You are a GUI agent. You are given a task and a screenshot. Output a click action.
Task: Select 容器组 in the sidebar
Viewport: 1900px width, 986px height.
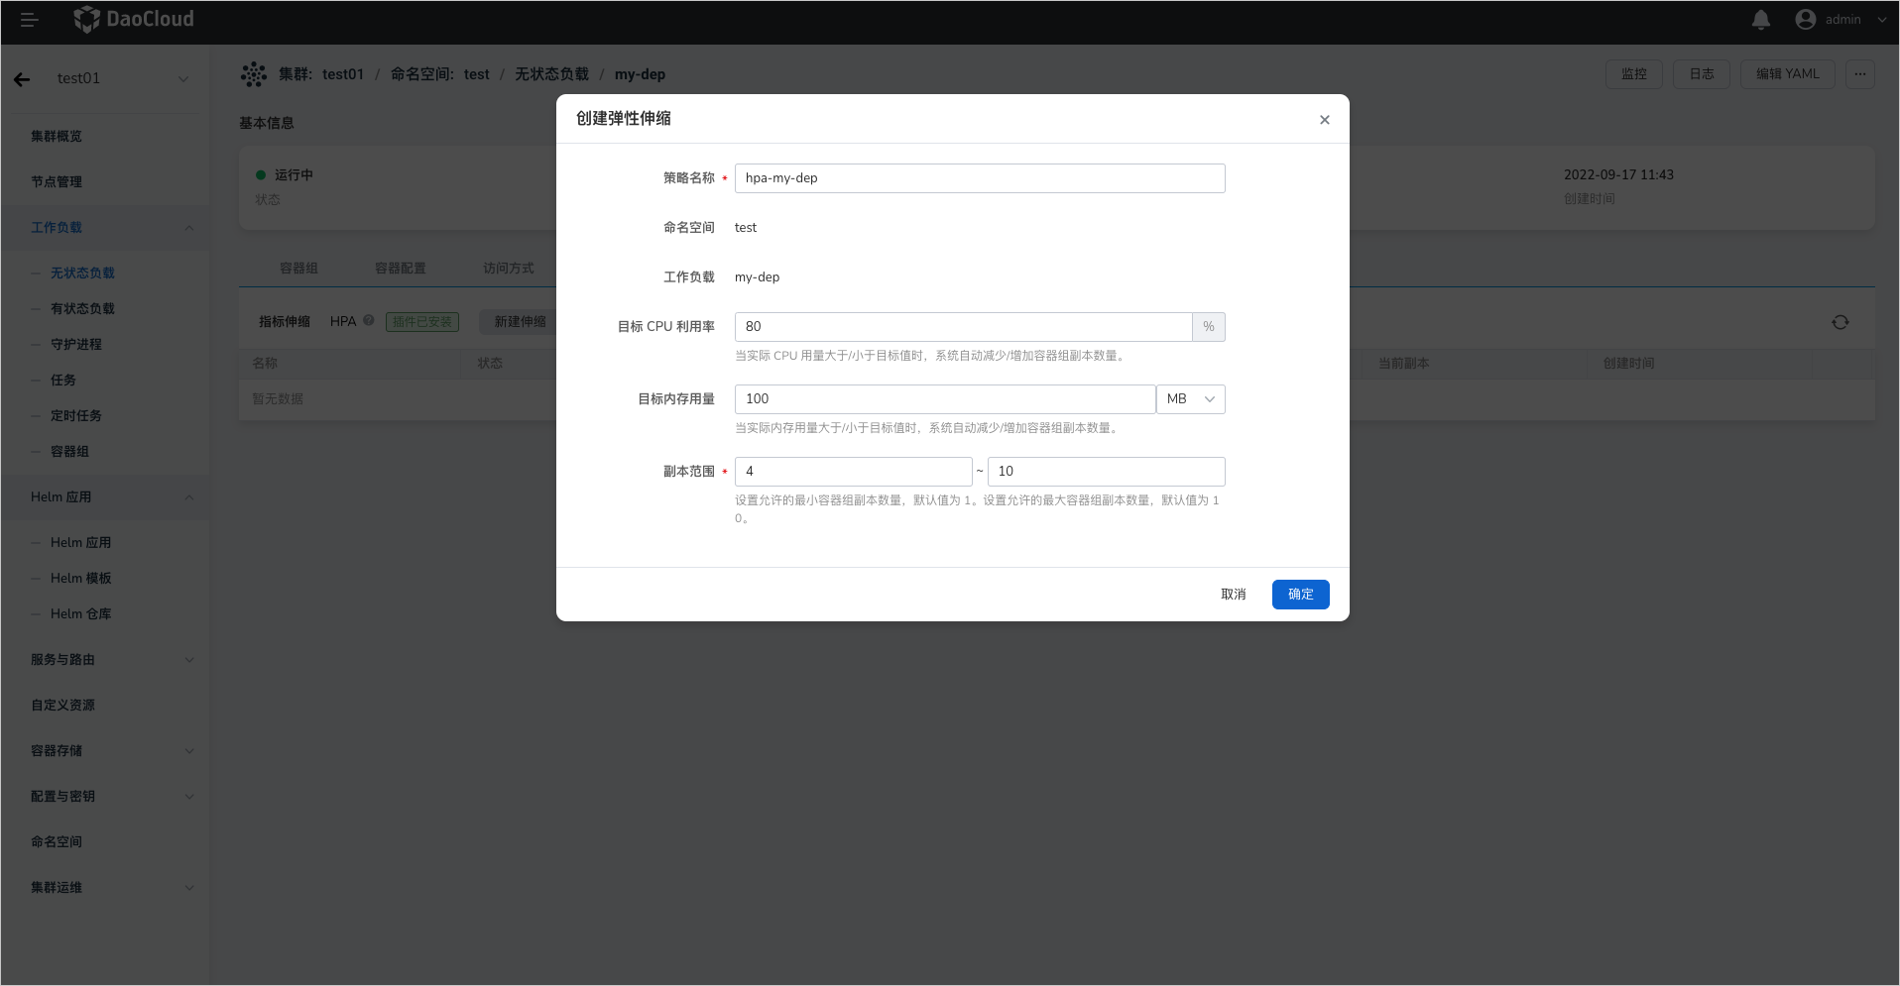pyautogui.click(x=69, y=452)
